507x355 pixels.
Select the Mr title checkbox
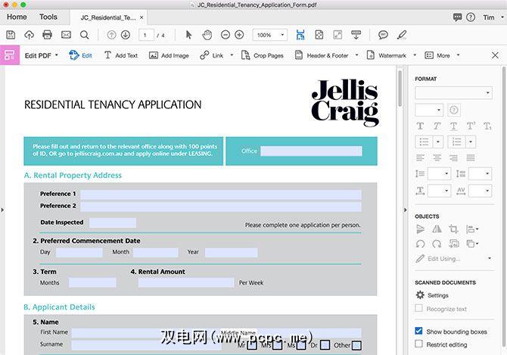coord(252,345)
